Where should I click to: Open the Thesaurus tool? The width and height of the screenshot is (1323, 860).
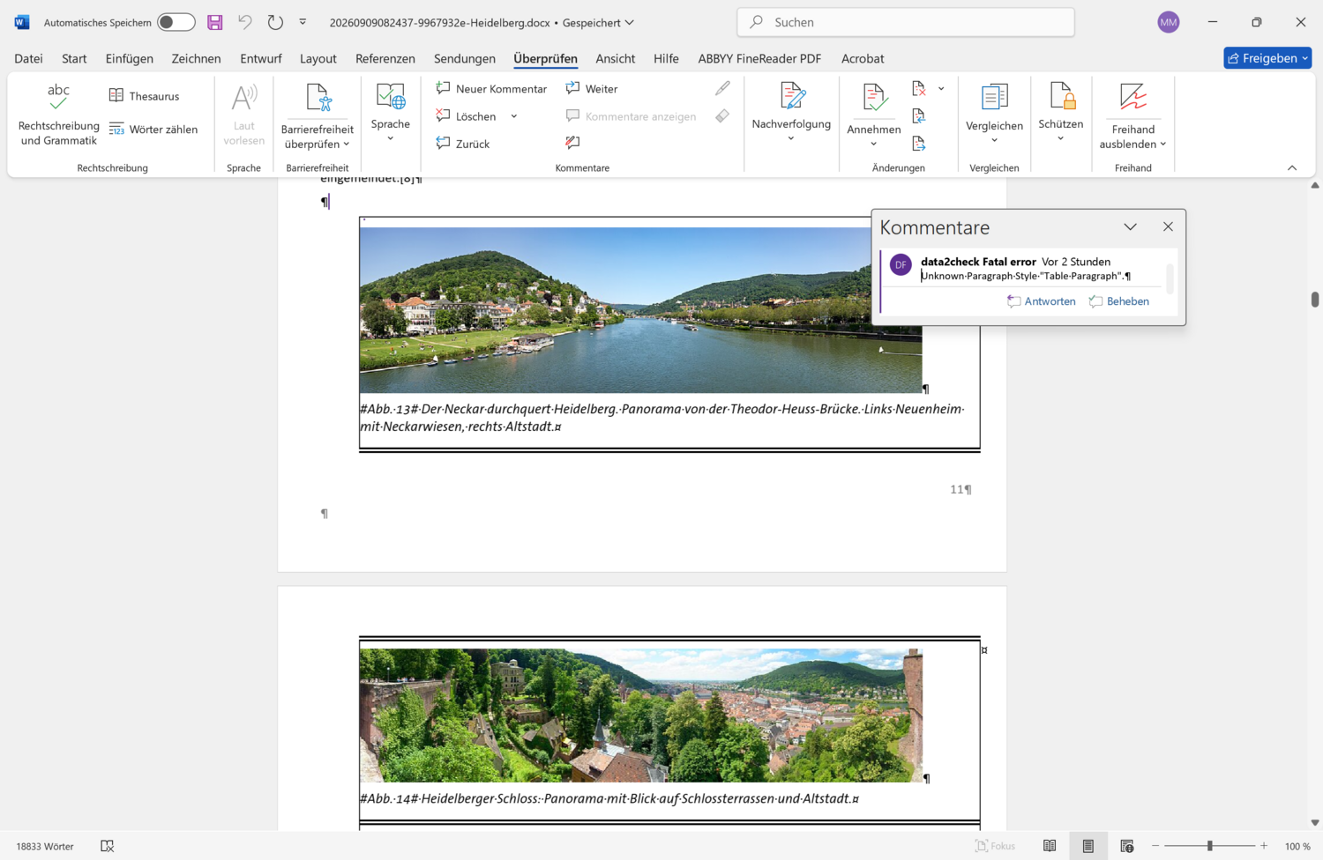(144, 96)
